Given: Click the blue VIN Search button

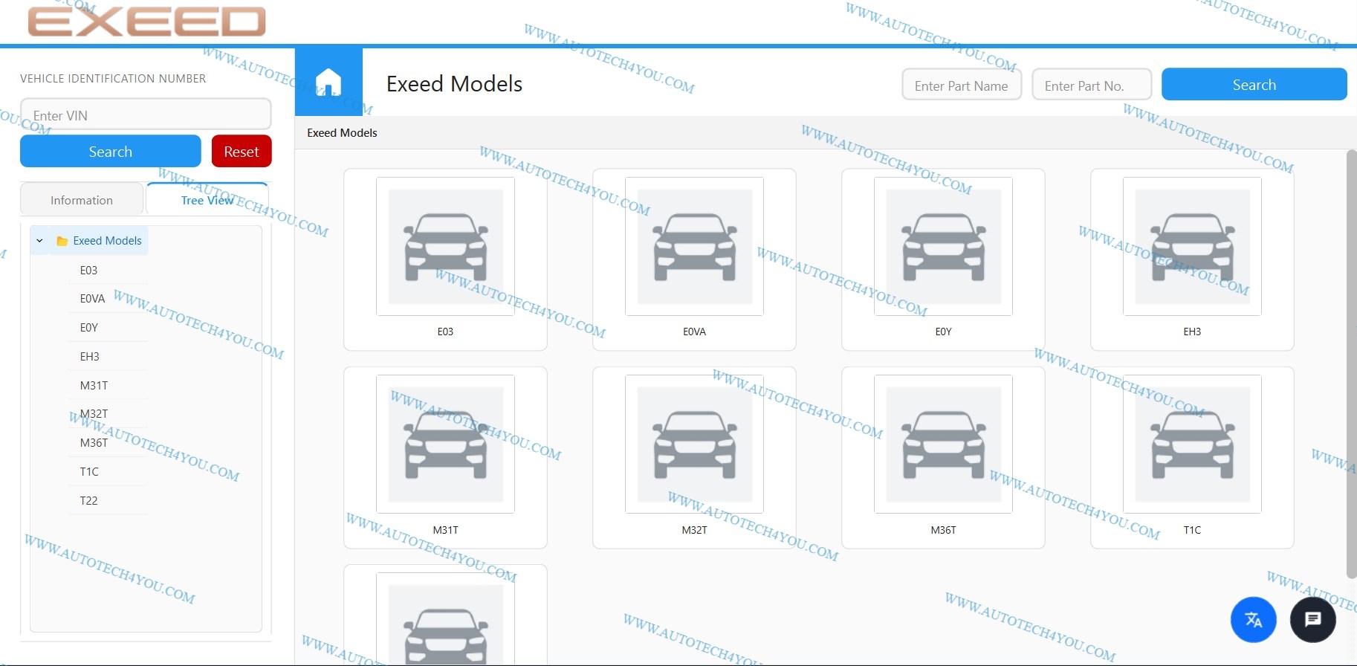Looking at the screenshot, I should pyautogui.click(x=111, y=152).
